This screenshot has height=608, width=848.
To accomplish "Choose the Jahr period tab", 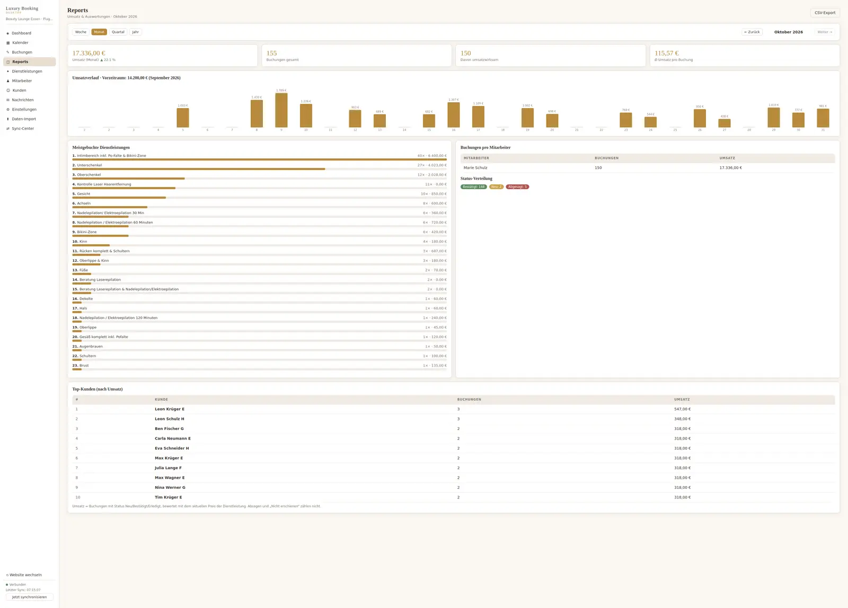I will pos(136,32).
